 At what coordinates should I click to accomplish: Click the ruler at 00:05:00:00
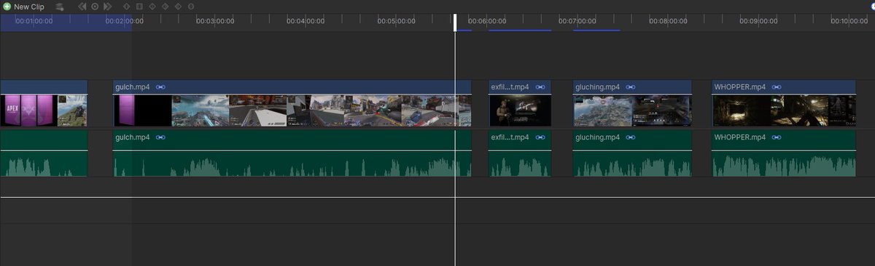pos(396,21)
